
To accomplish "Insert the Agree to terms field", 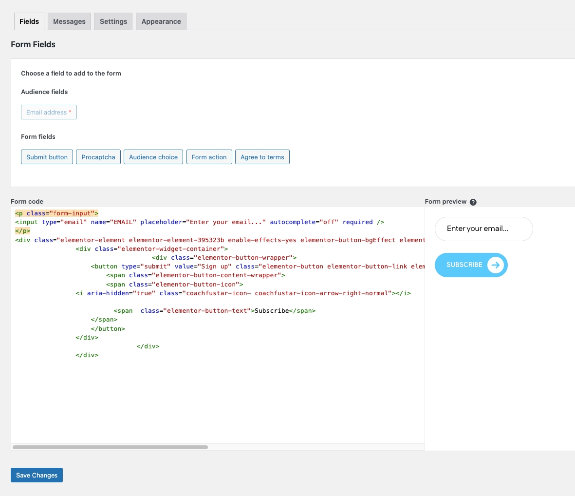I will (x=262, y=157).
